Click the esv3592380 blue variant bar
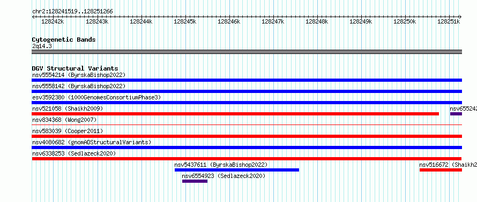This screenshot has width=477, height=202. coord(247,103)
